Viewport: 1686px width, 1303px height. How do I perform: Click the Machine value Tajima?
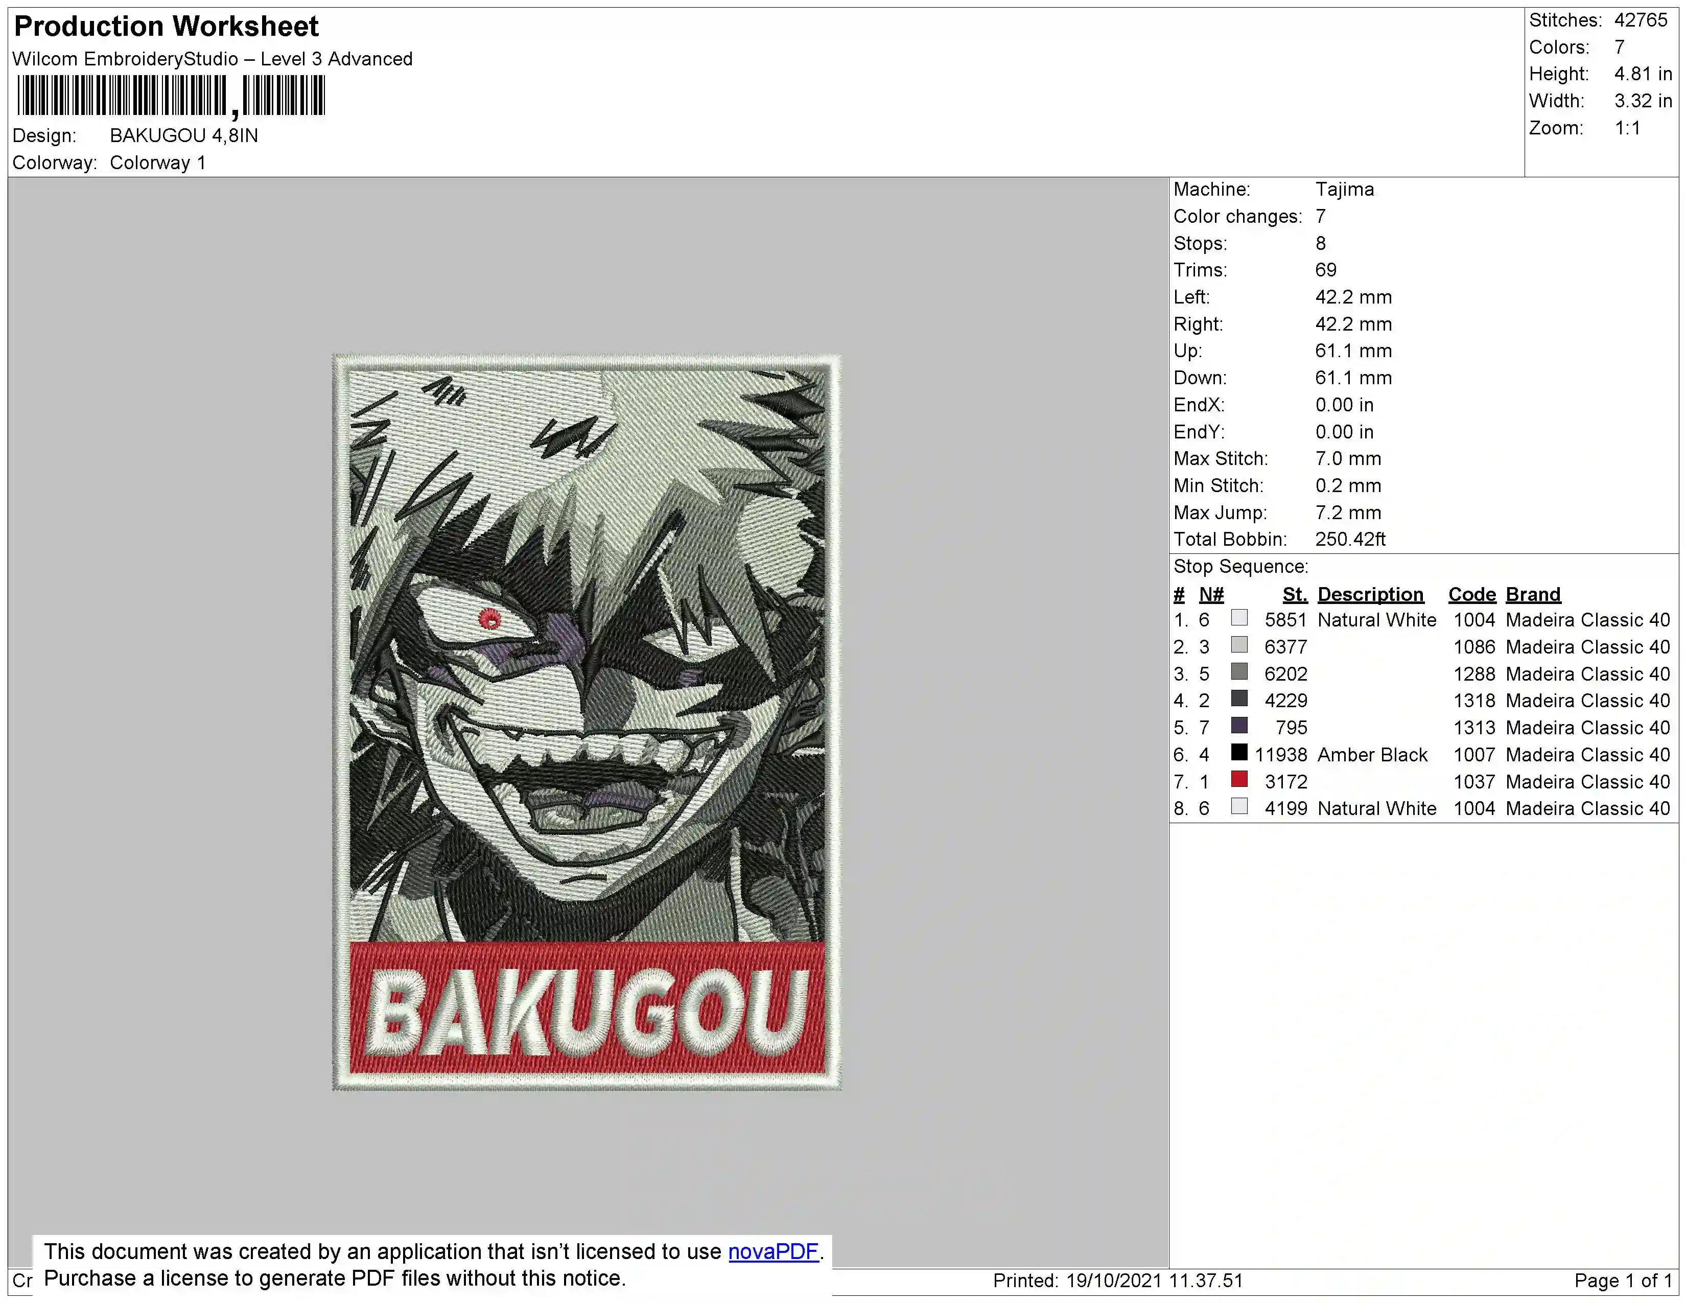tap(1344, 189)
